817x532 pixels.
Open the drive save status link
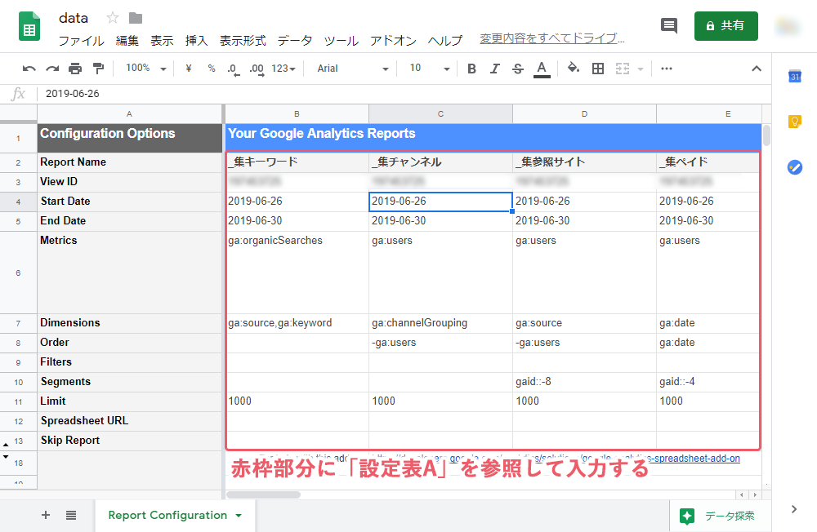tap(552, 38)
